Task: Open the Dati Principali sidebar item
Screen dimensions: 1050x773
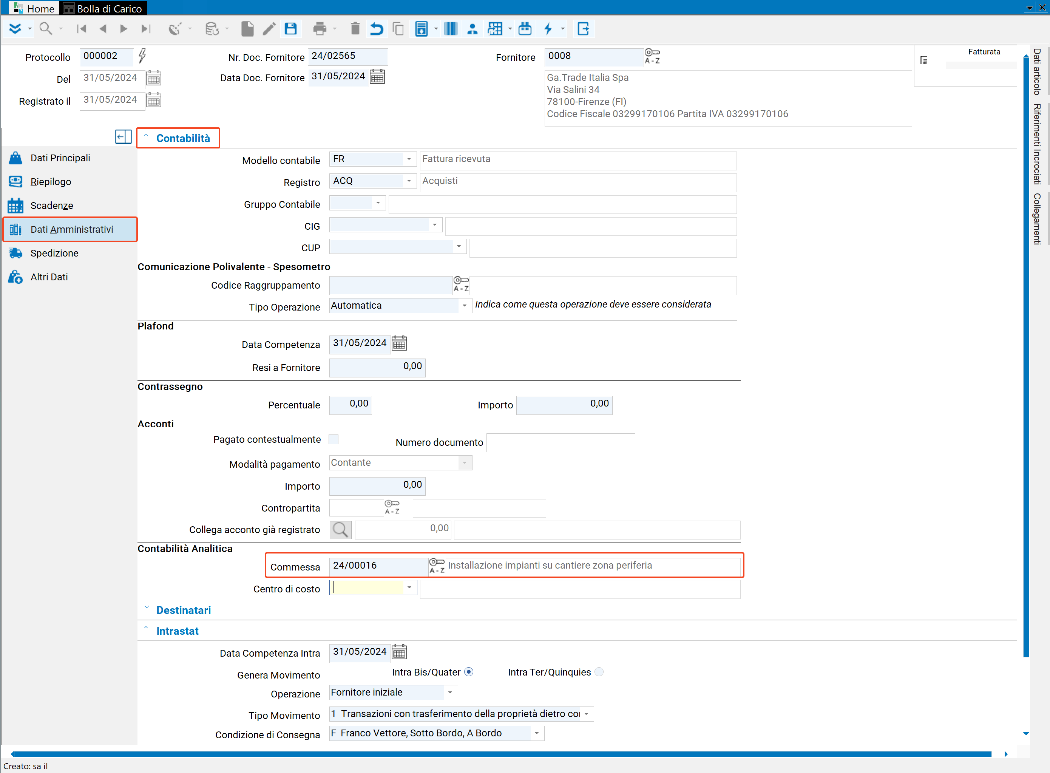Action: tap(69, 158)
